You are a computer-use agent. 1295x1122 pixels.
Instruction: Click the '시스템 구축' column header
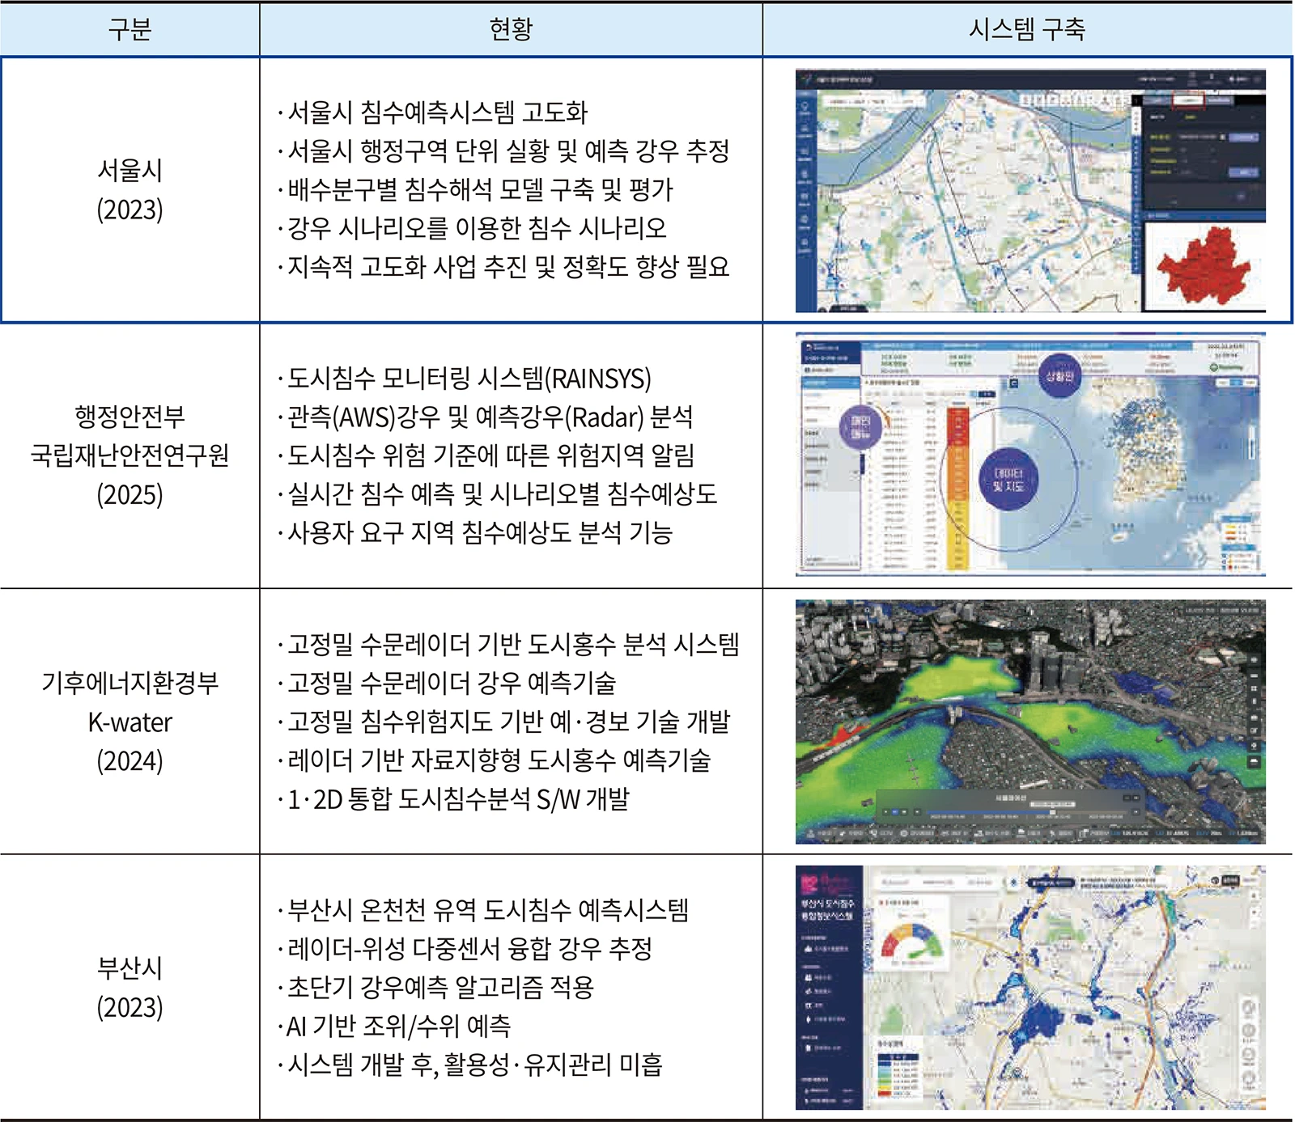click(1027, 30)
